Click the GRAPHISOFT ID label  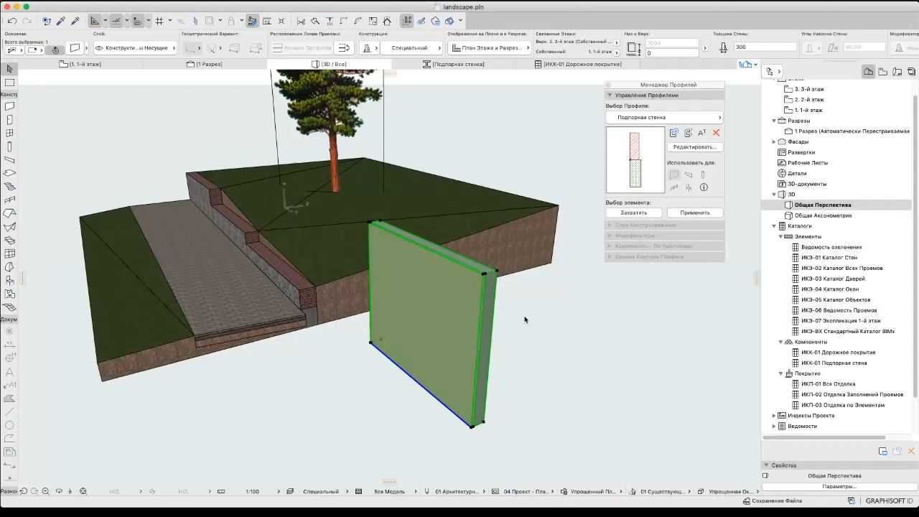tap(890, 501)
